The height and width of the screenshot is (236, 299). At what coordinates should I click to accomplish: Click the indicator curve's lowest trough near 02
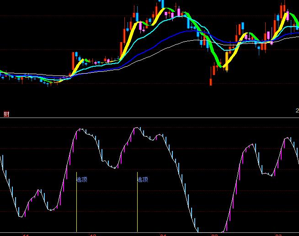point(210,232)
